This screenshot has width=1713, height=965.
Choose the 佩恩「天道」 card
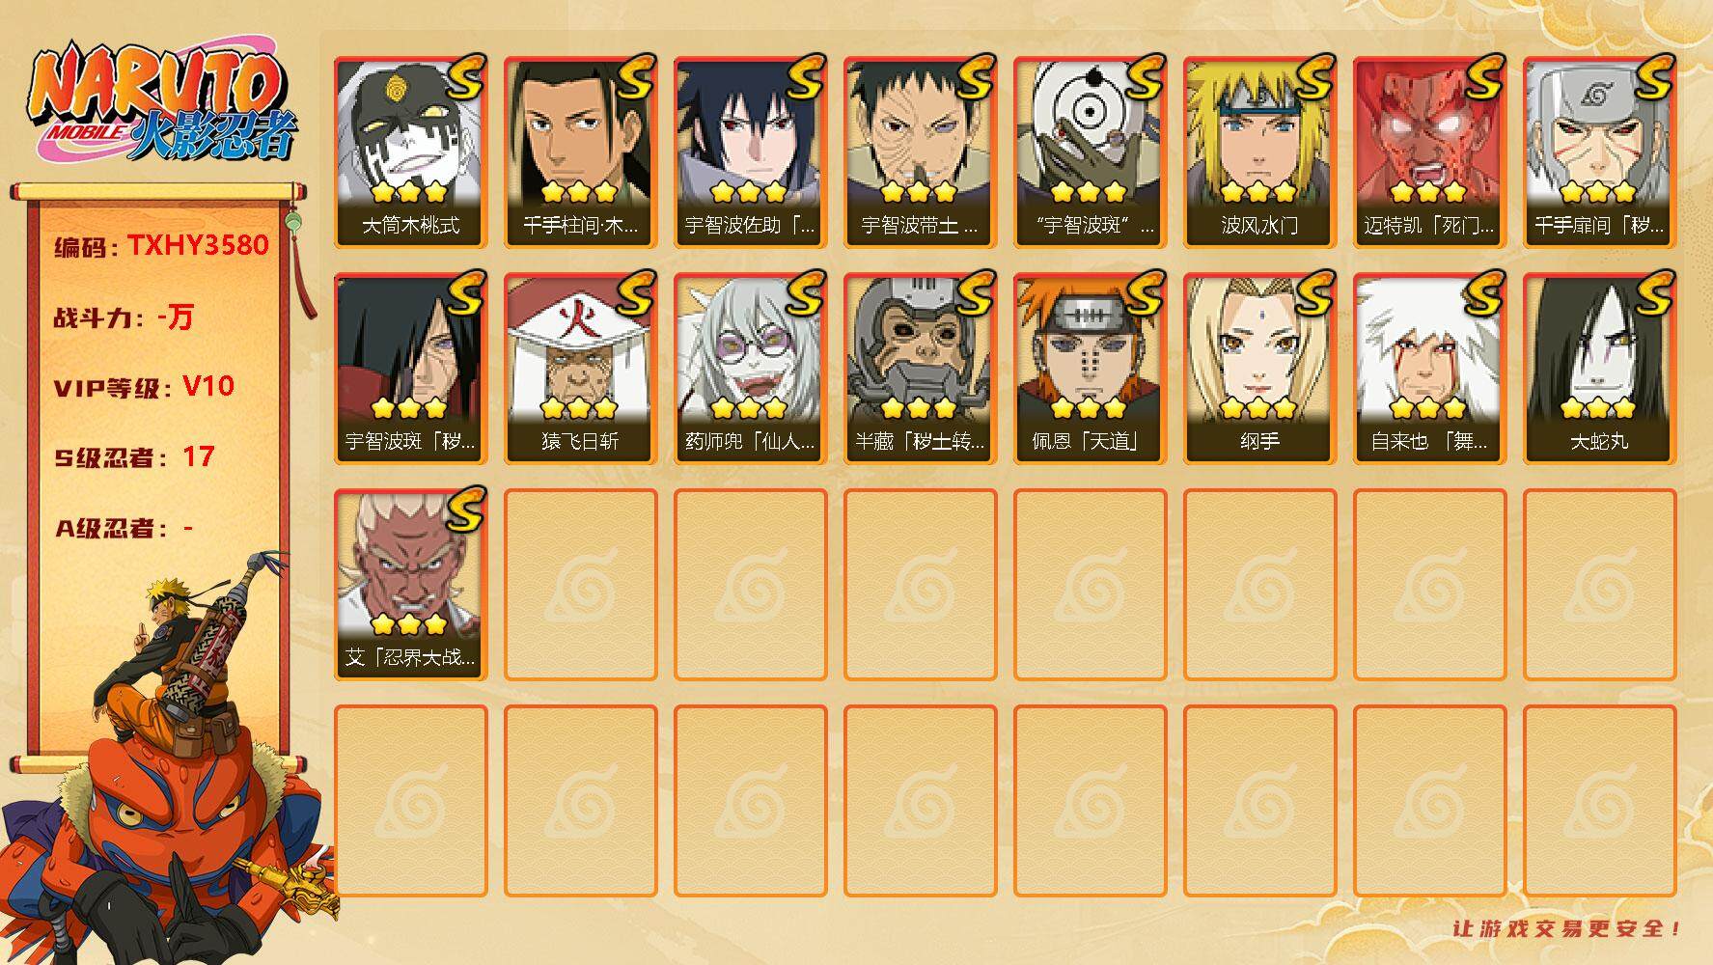tap(1090, 369)
